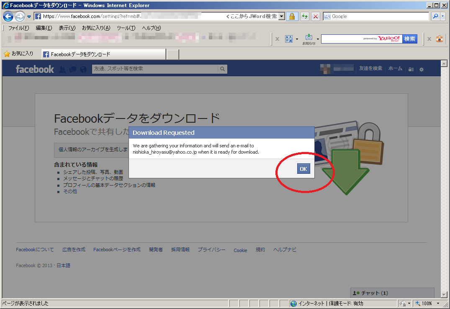Open Facebook settings gear menu

pyautogui.click(x=421, y=69)
